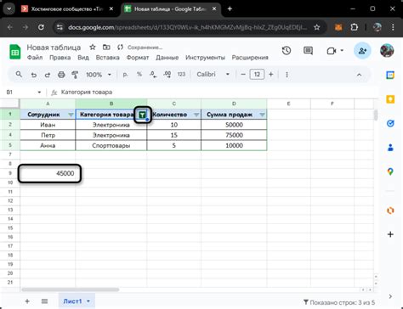
Task: Show all sheets list icon
Action: point(44,301)
